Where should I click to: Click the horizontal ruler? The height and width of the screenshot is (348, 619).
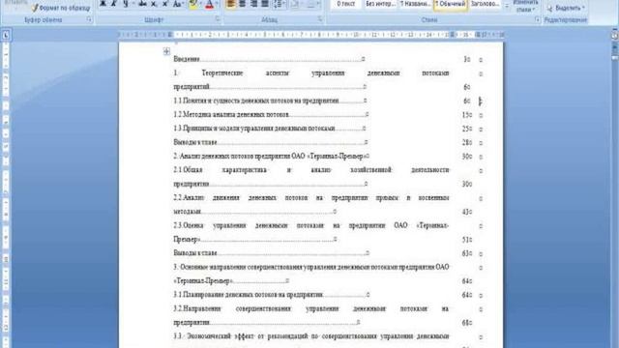(311, 35)
